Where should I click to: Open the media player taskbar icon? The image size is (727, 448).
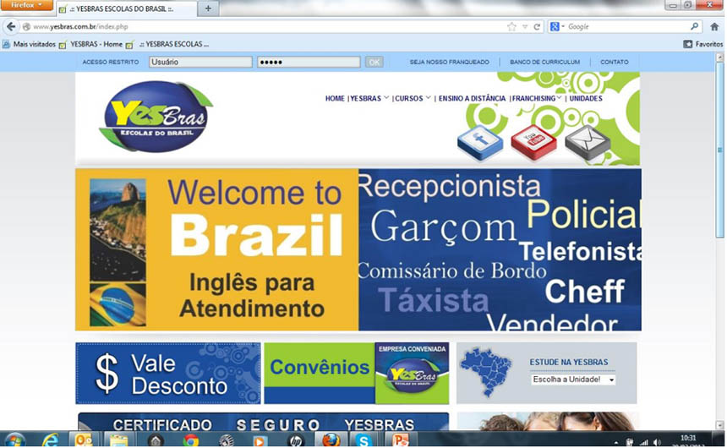[x=260, y=440]
